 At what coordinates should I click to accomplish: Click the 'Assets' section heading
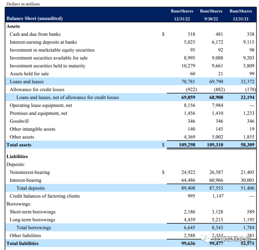[13, 26]
